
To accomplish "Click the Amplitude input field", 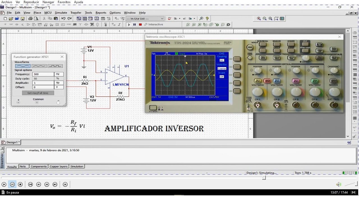I will pos(43,83).
